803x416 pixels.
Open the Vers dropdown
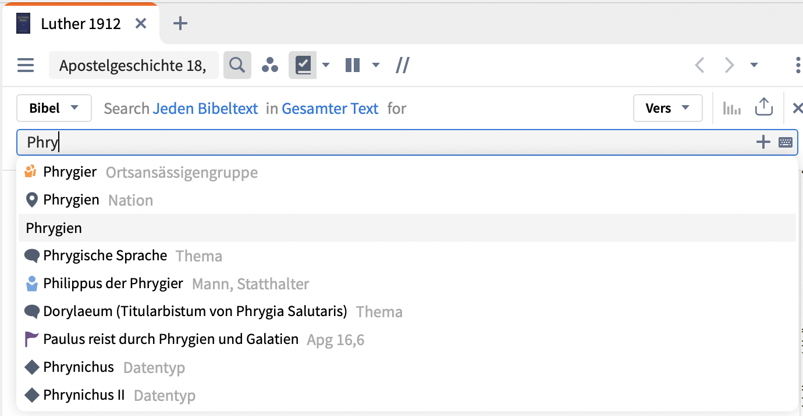pos(667,107)
